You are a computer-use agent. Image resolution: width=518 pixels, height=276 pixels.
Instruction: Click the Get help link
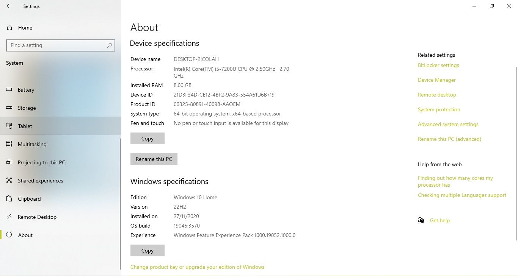pos(440,220)
